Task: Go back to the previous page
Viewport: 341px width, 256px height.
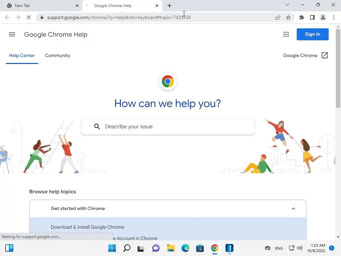Action: pos(7,17)
